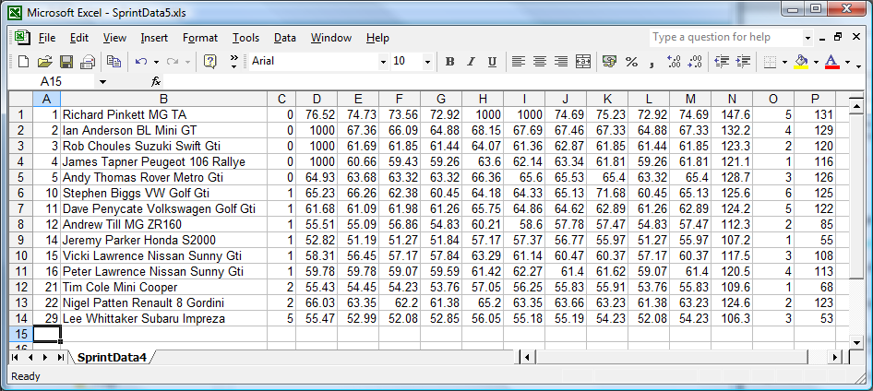Open the Tools menu
Image resolution: width=873 pixels, height=391 pixels.
pos(245,38)
